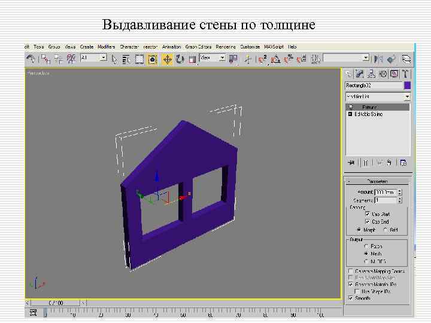Toggle Window/Crossing selection icon
The width and height of the screenshot is (431, 323).
[x=152, y=59]
